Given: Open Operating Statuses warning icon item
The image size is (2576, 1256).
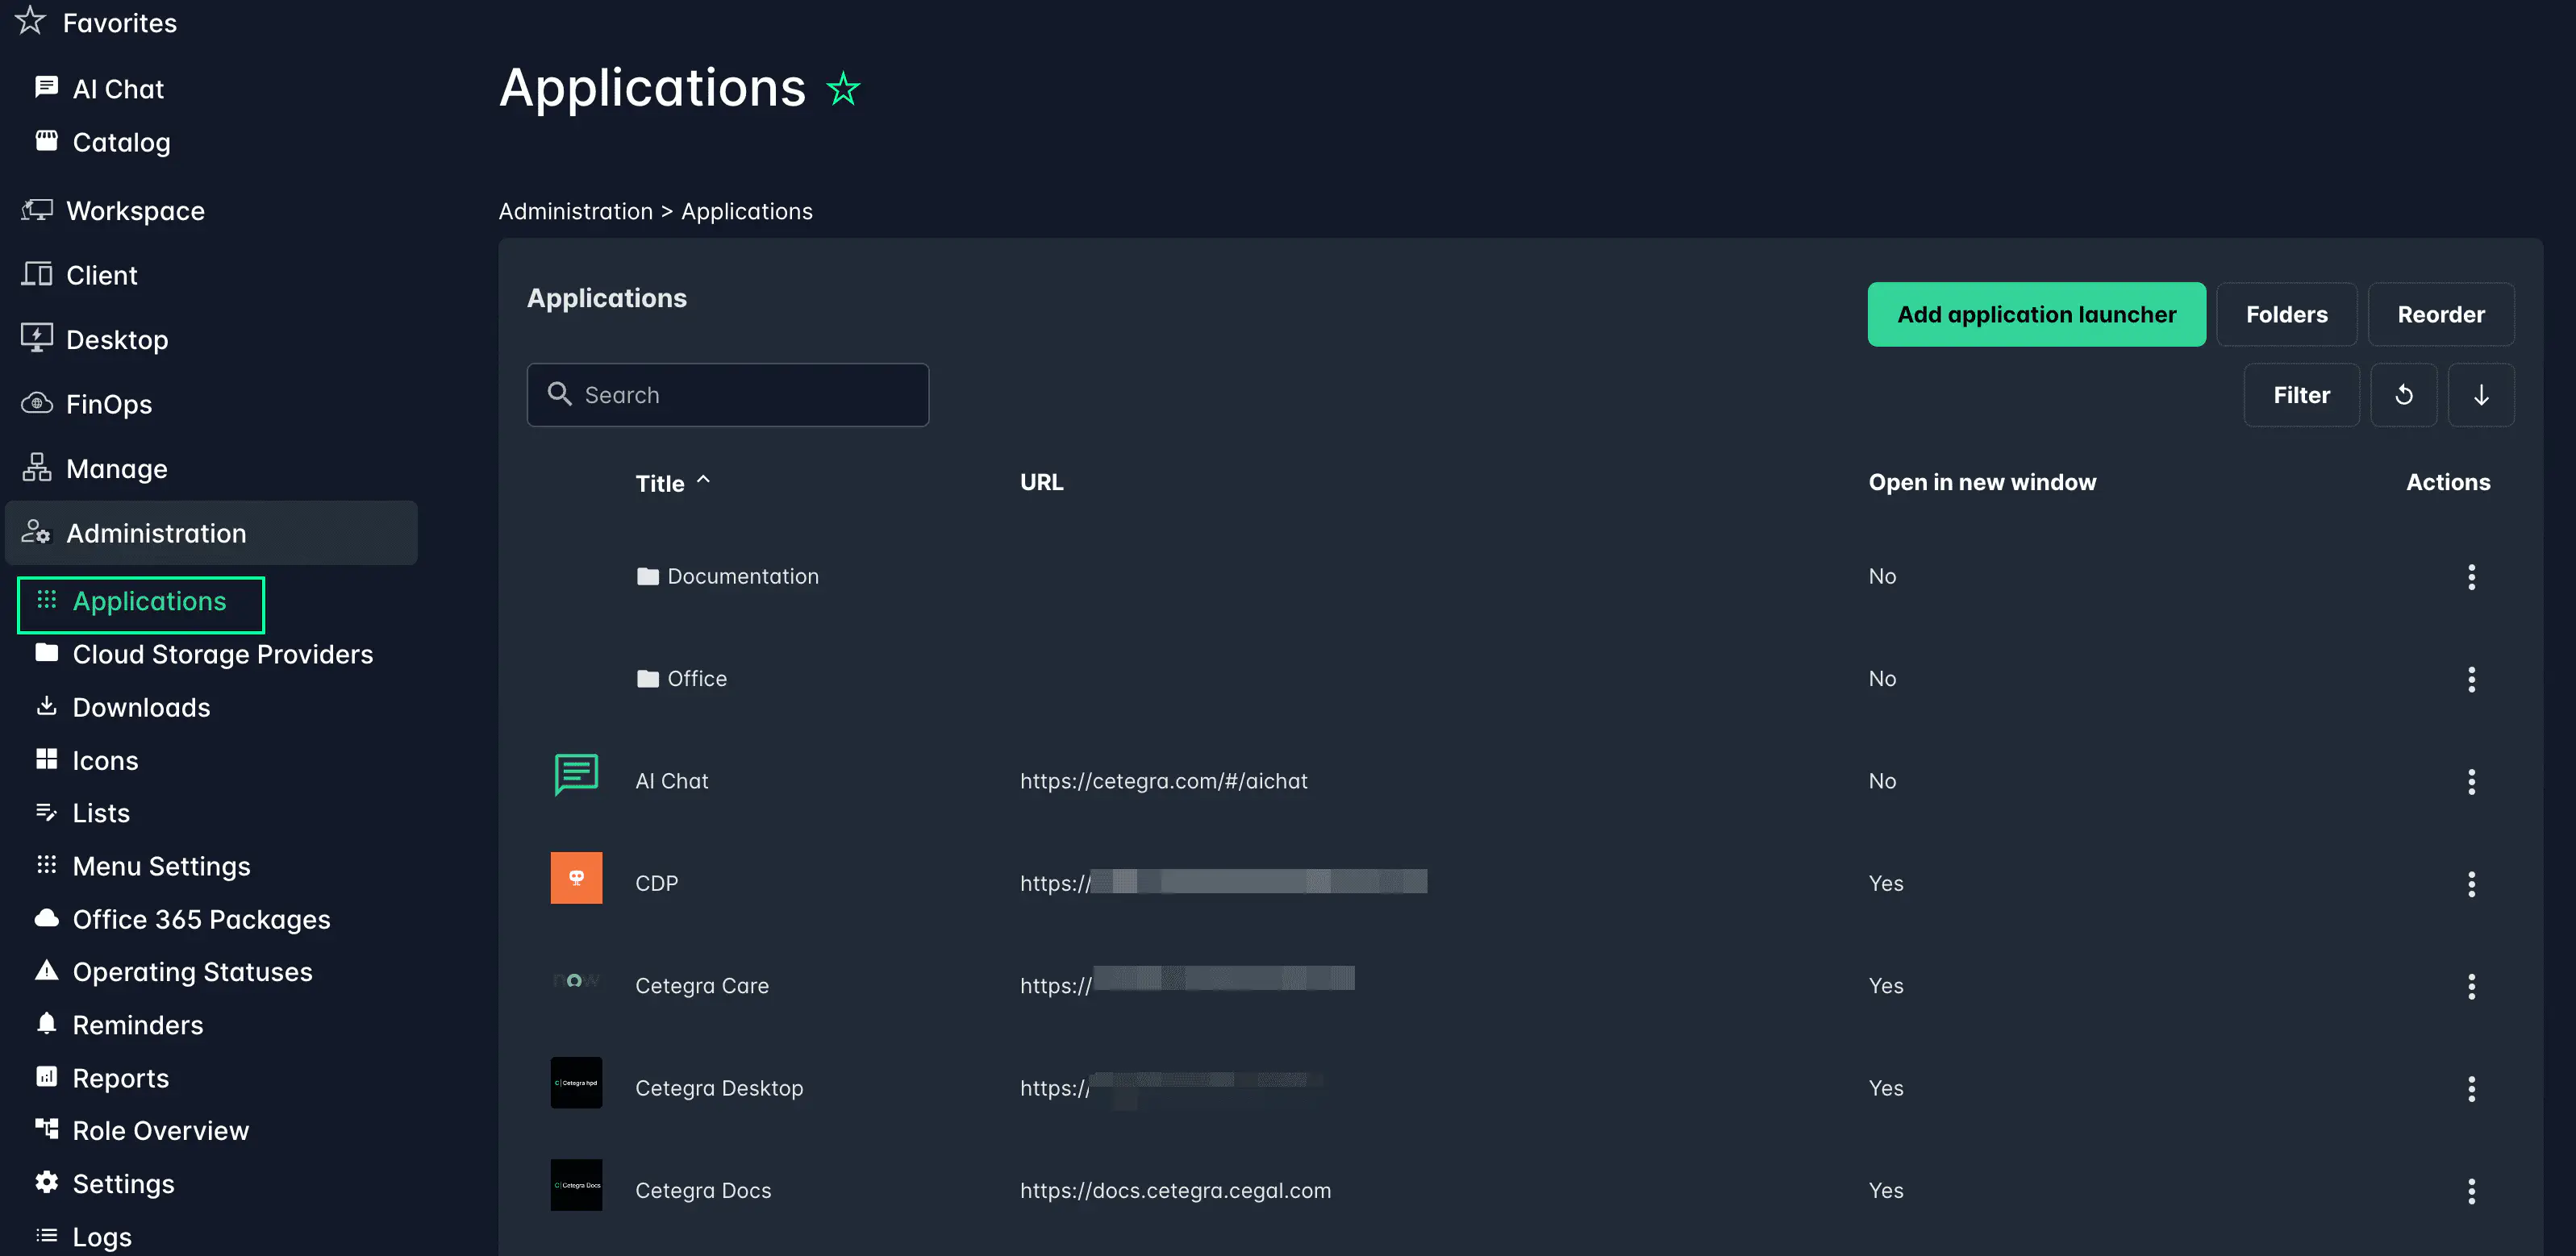Looking at the screenshot, I should (47, 971).
